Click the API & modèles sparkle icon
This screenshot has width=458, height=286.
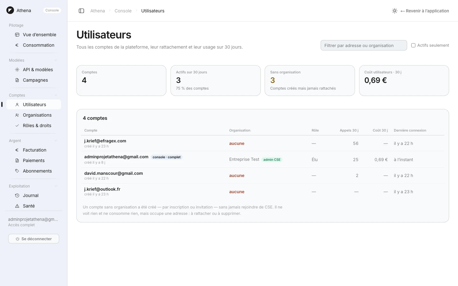[x=17, y=70]
